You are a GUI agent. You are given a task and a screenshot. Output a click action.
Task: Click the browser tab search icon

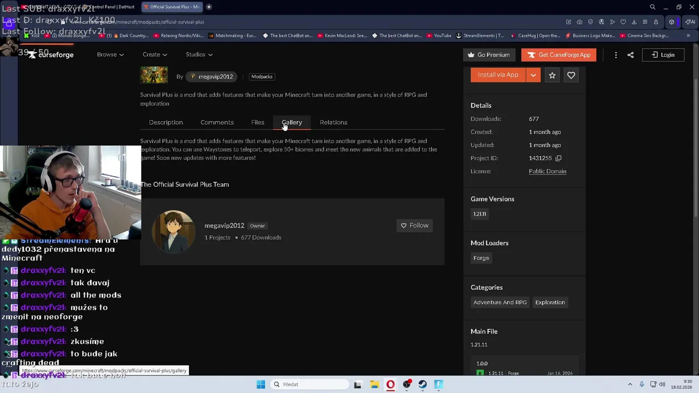[x=653, y=7]
